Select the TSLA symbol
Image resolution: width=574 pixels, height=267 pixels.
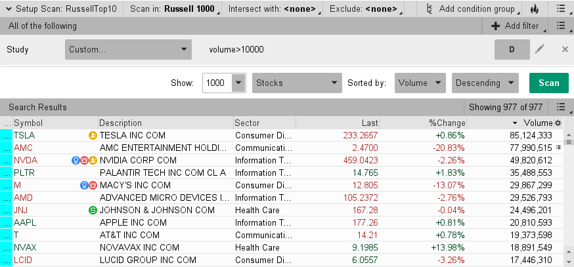24,136
